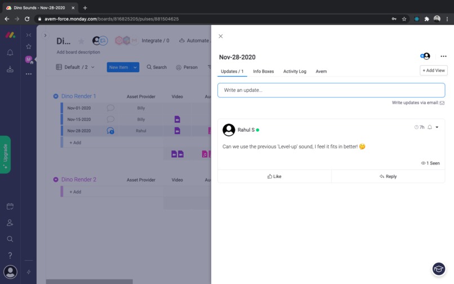Click browser reload button
Image resolution: width=454 pixels, height=284 pixels.
(27, 19)
